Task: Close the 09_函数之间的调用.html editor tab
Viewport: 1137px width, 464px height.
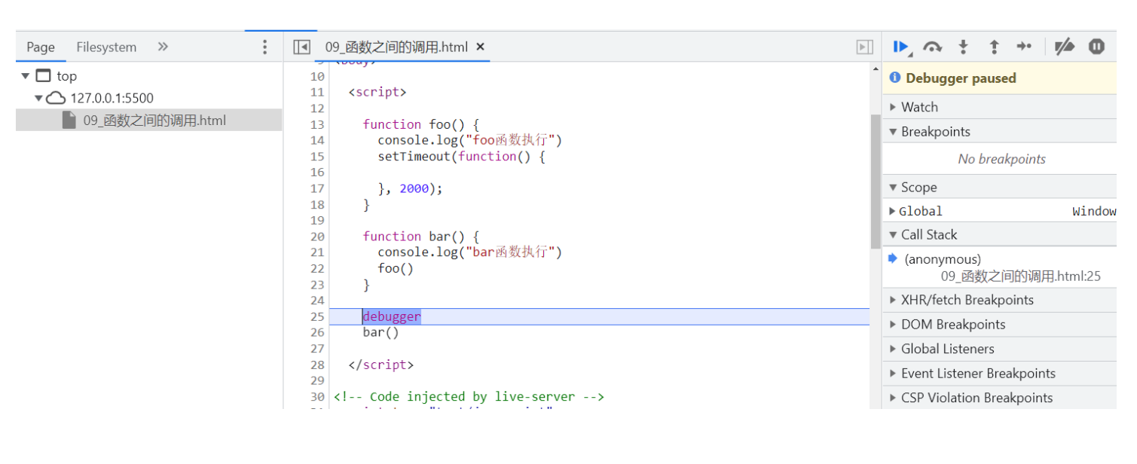Action: click(x=480, y=47)
